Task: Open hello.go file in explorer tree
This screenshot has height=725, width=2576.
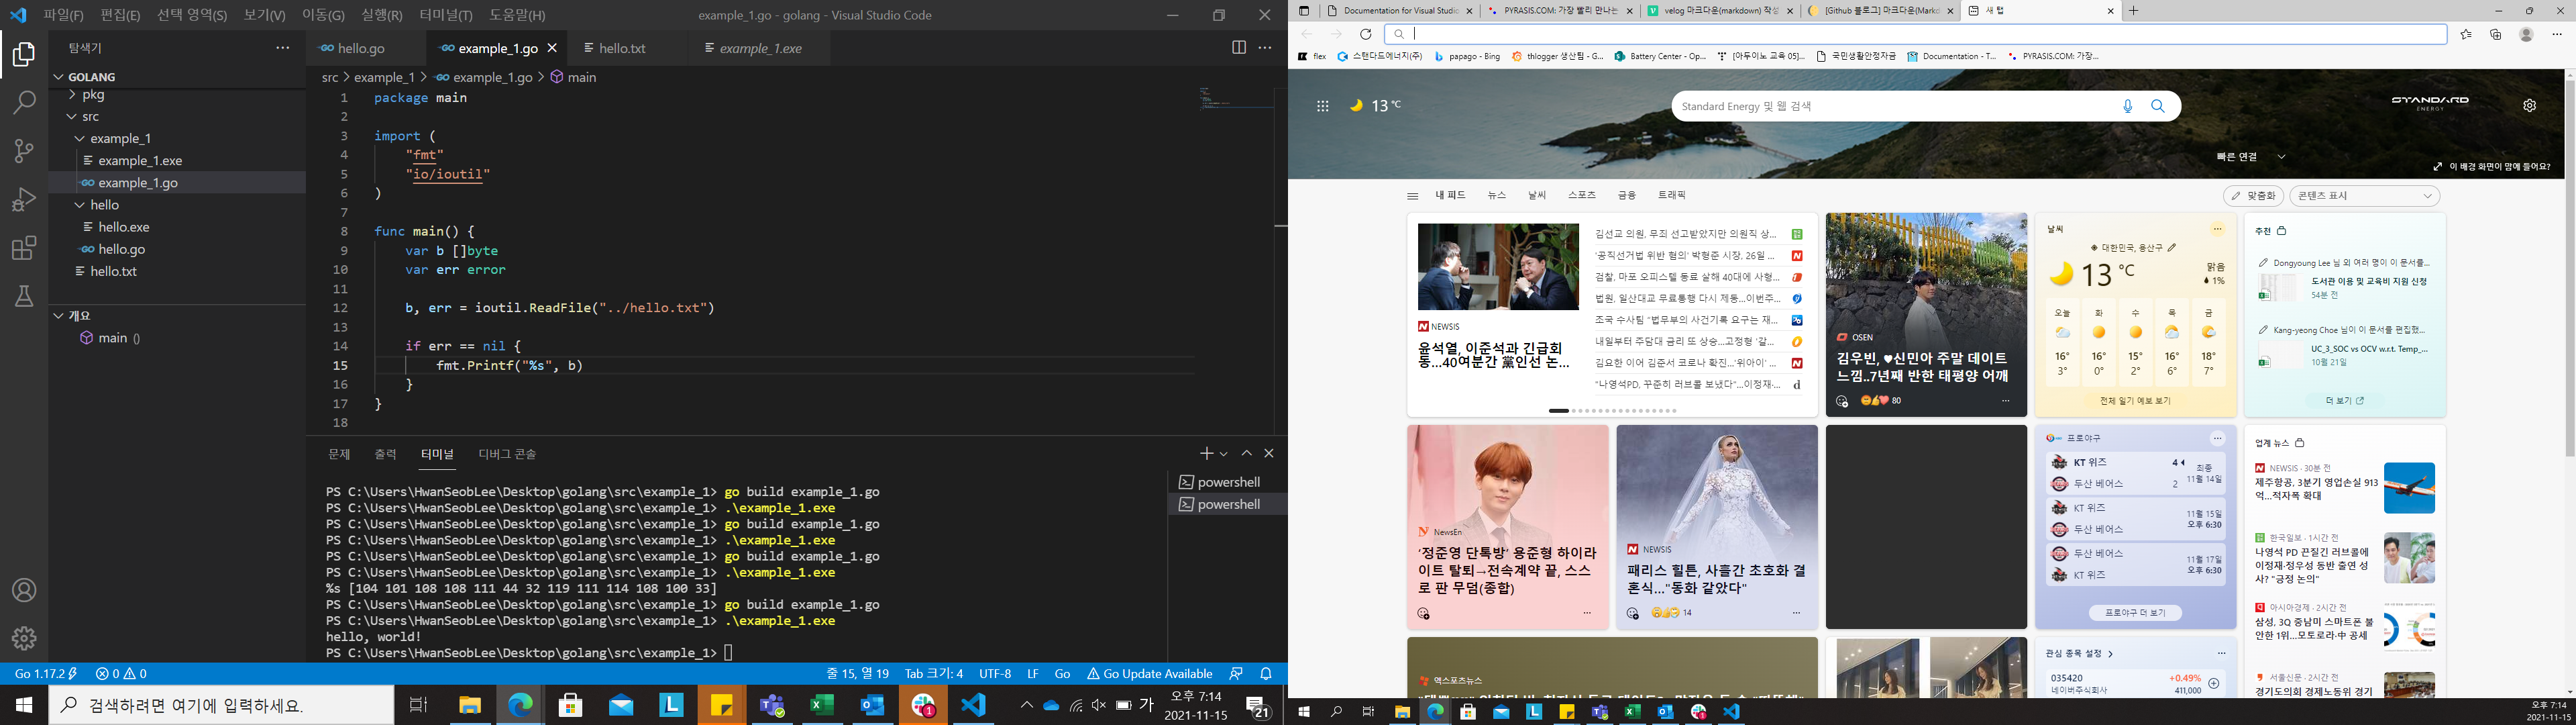Action: click(x=122, y=249)
